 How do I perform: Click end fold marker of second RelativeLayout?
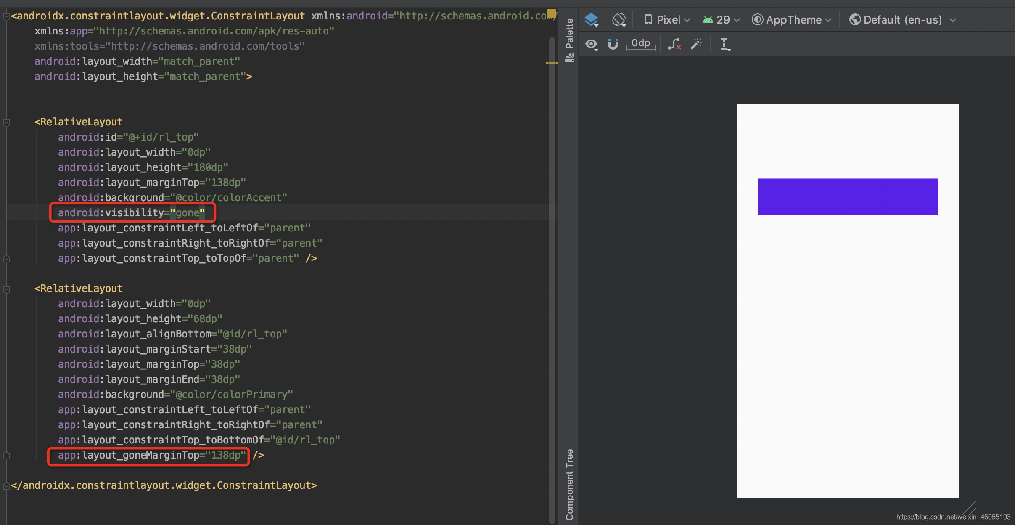tap(6, 456)
